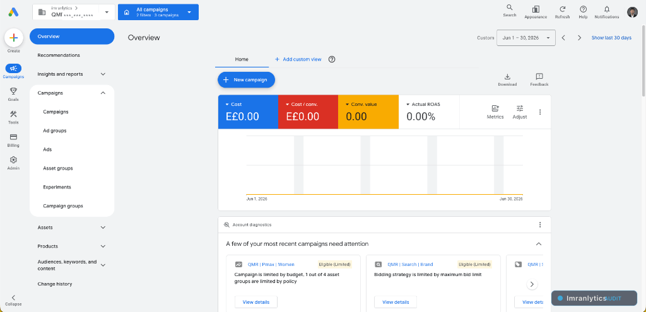Open Ad groups page
646x312 pixels.
[55, 130]
